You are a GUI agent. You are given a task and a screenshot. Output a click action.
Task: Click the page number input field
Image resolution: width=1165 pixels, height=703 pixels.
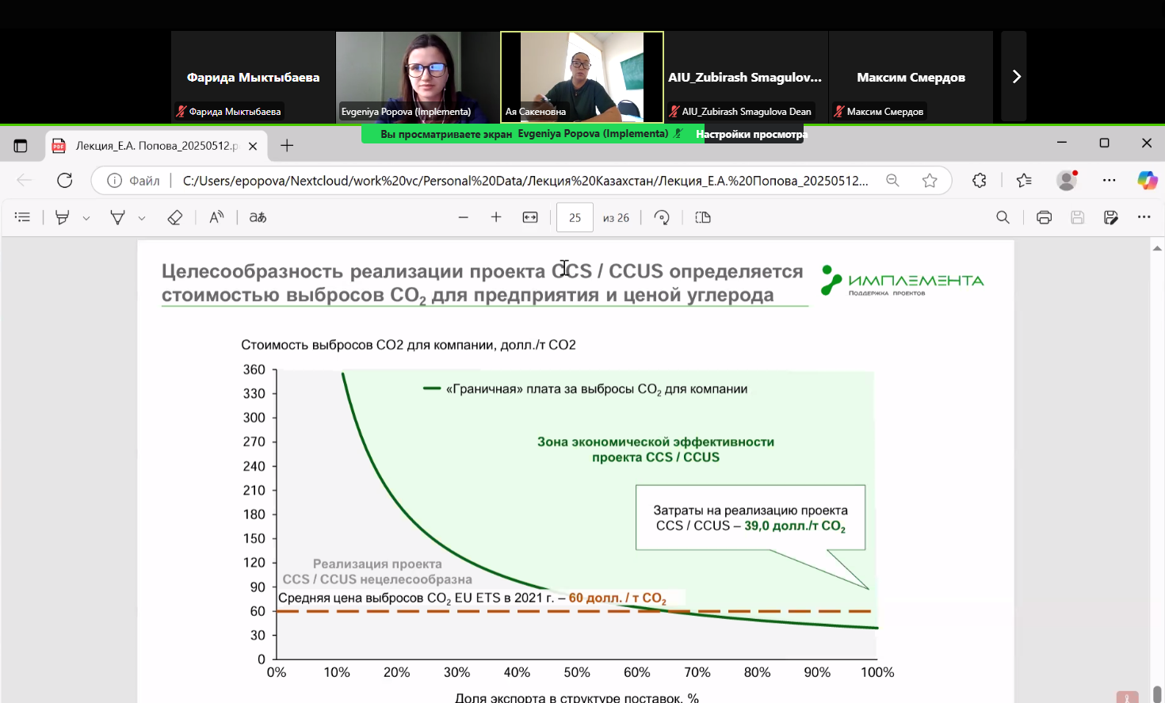tap(575, 217)
